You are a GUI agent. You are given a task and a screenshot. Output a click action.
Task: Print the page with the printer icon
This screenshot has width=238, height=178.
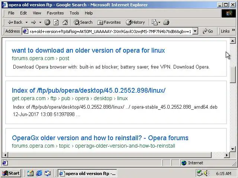[x=166, y=22]
